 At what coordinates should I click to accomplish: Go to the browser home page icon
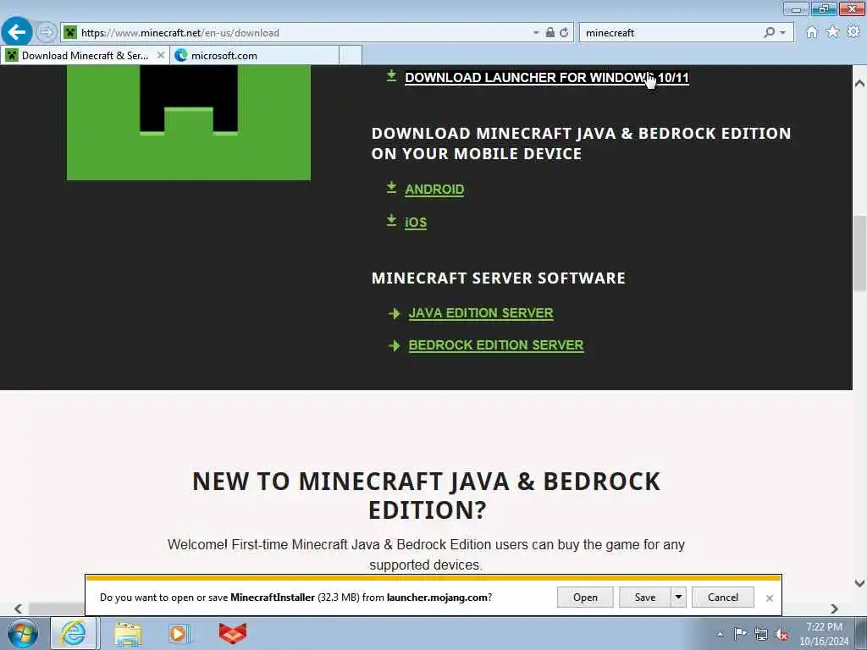[812, 33]
